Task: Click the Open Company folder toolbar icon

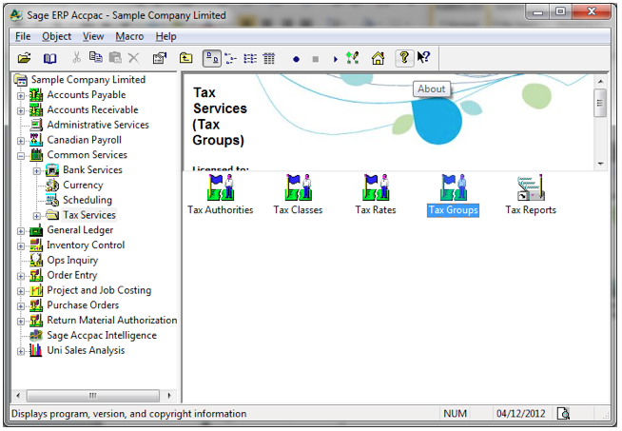Action: pyautogui.click(x=24, y=58)
